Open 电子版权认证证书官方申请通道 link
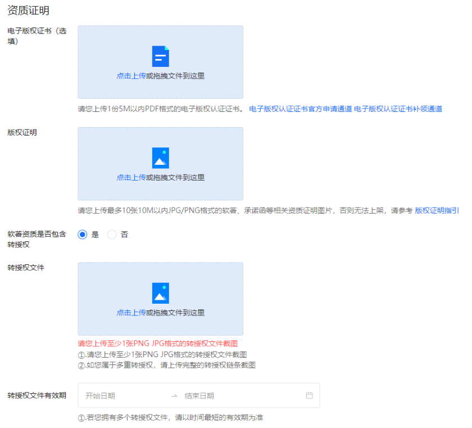Image resolution: width=472 pixels, height=428 pixels. (300, 109)
